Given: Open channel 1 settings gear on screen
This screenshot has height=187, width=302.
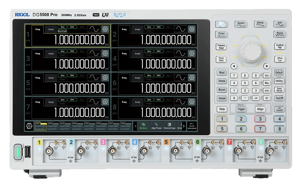Looking at the screenshot, I should coord(105,29).
